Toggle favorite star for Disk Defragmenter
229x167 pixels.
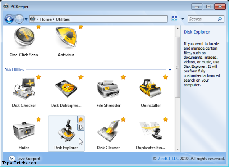coord(81,77)
